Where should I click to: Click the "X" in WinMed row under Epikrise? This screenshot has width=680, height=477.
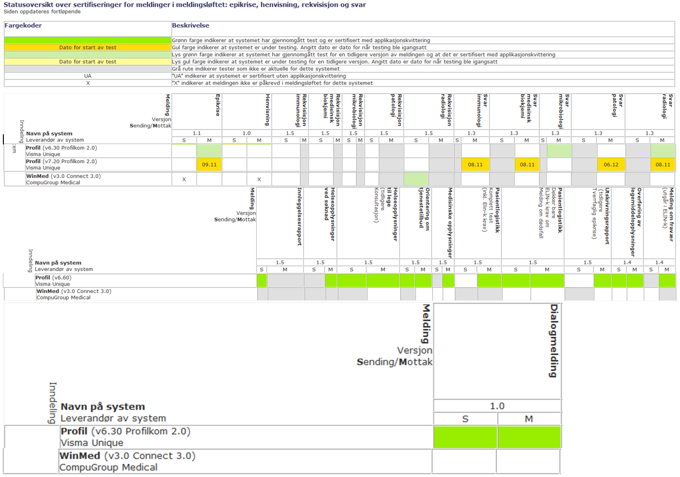184,180
